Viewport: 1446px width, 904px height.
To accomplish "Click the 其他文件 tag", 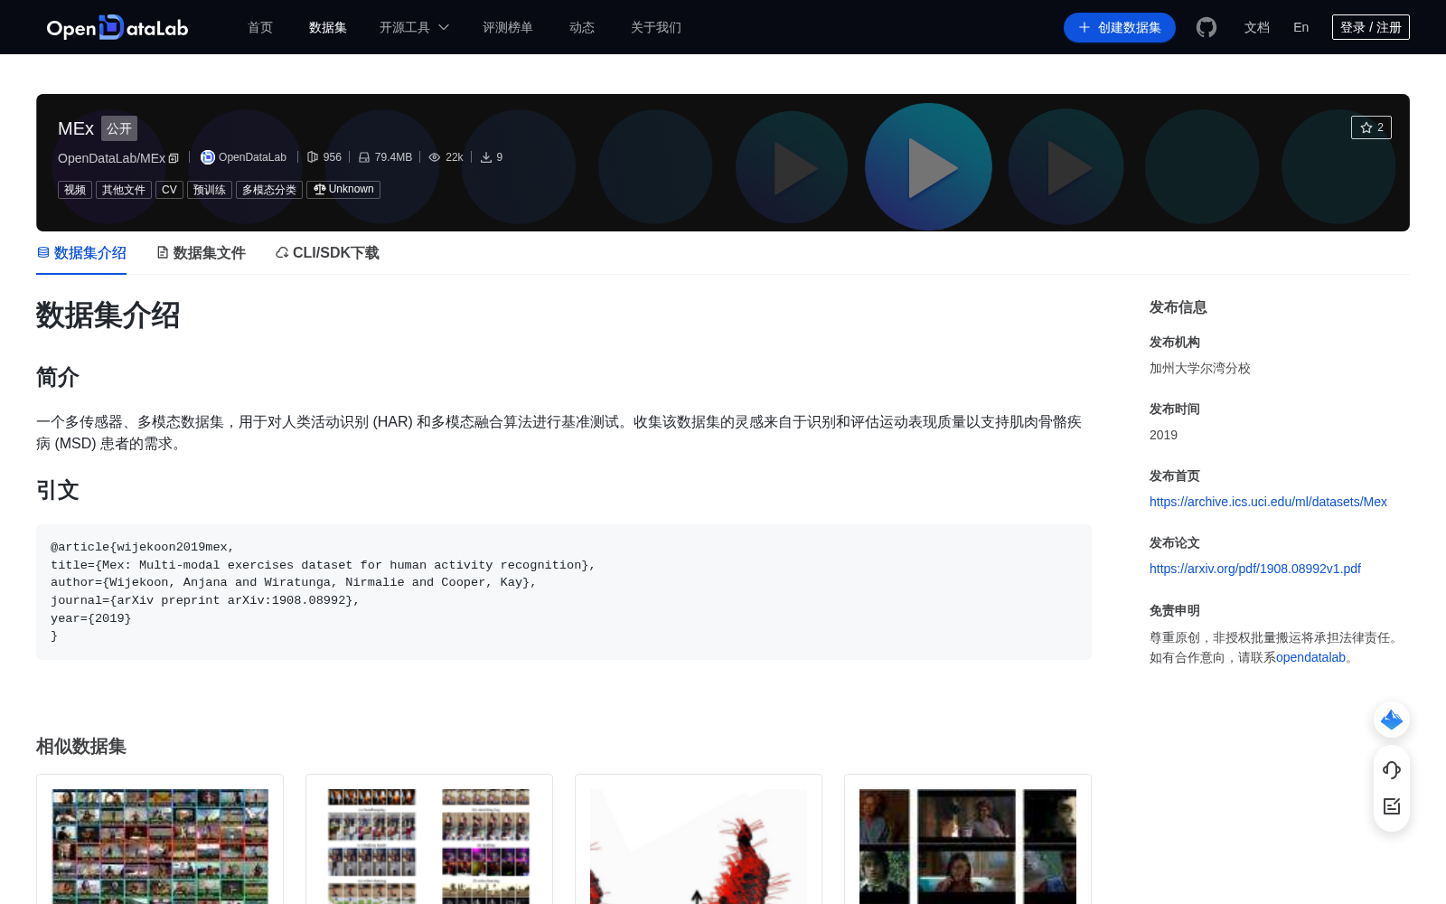I will (124, 190).
